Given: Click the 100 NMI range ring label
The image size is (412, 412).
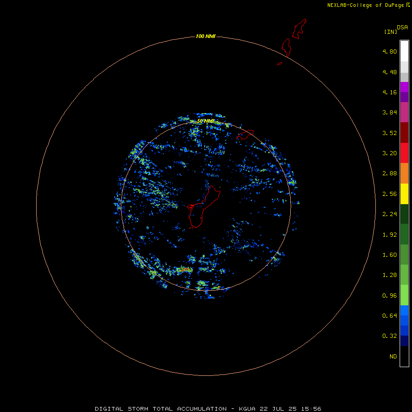Looking at the screenshot, I should 206,36.
